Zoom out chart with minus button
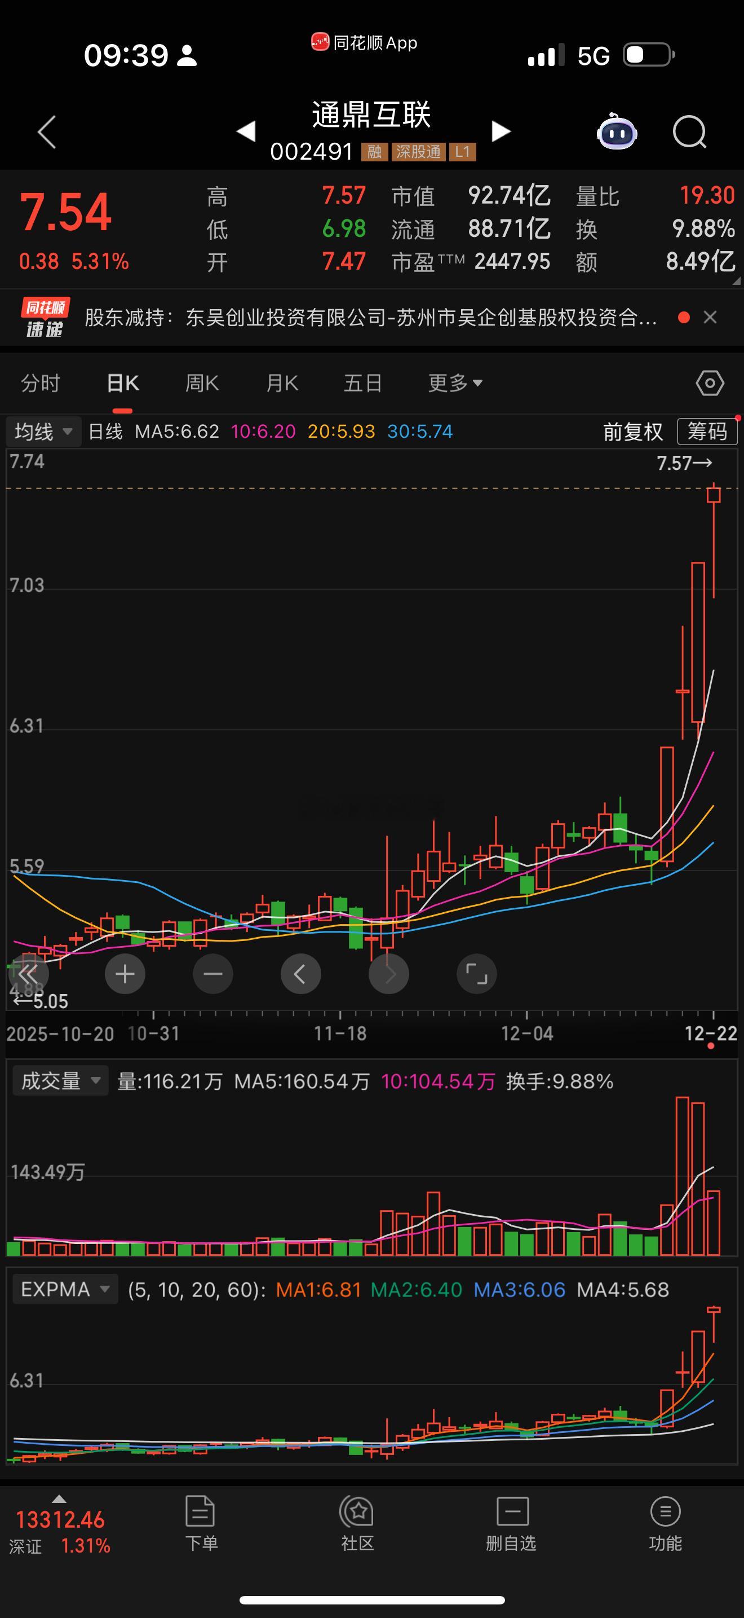 [x=212, y=974]
